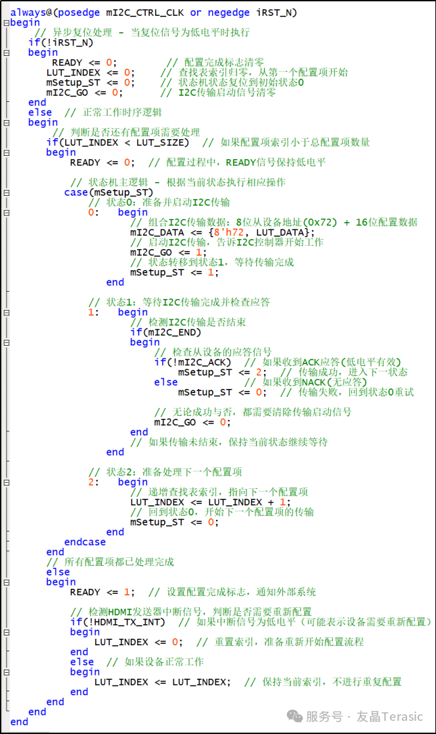The width and height of the screenshot is (436, 734).
Task: Click the if(!mI2C_ACK) condition
Action: point(193,362)
